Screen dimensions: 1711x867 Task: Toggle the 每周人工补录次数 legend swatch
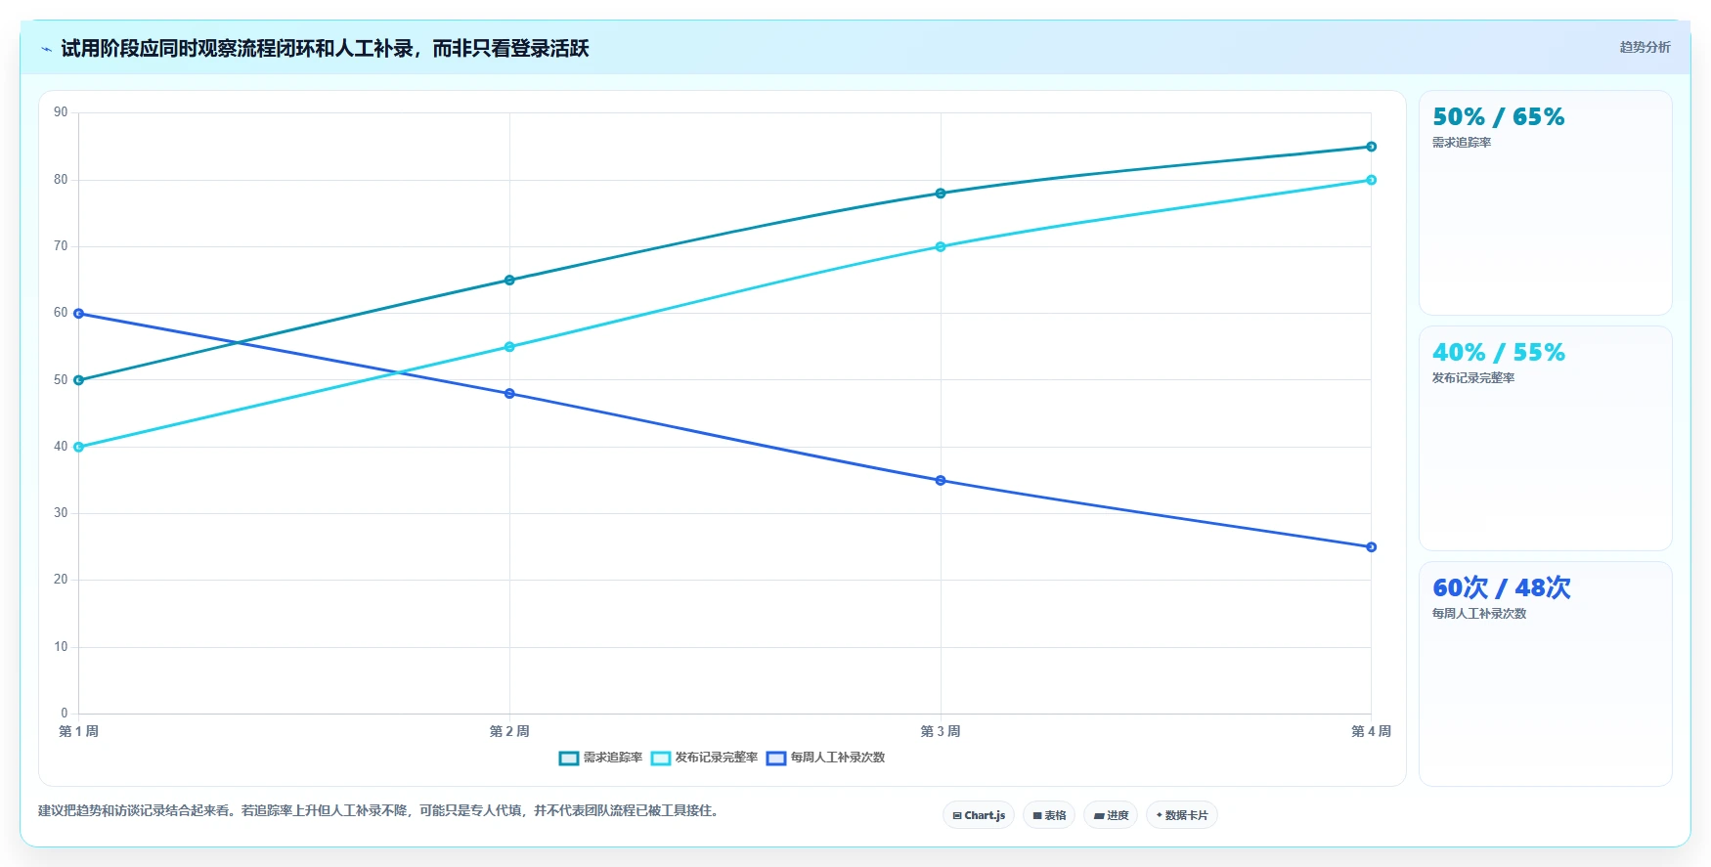pyautogui.click(x=776, y=759)
